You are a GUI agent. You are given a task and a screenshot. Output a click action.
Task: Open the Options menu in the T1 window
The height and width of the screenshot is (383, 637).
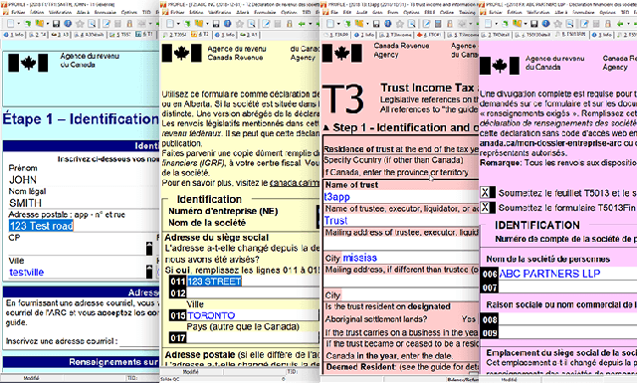click(128, 13)
